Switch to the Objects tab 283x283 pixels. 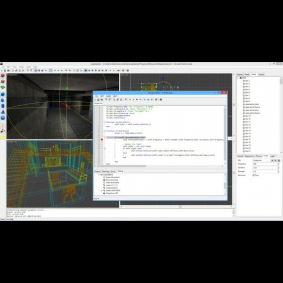(x=239, y=75)
